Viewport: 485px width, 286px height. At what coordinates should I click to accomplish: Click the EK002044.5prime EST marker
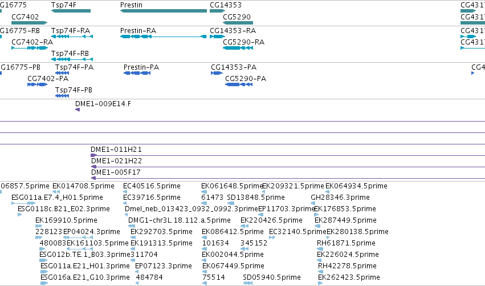pyautogui.click(x=205, y=260)
